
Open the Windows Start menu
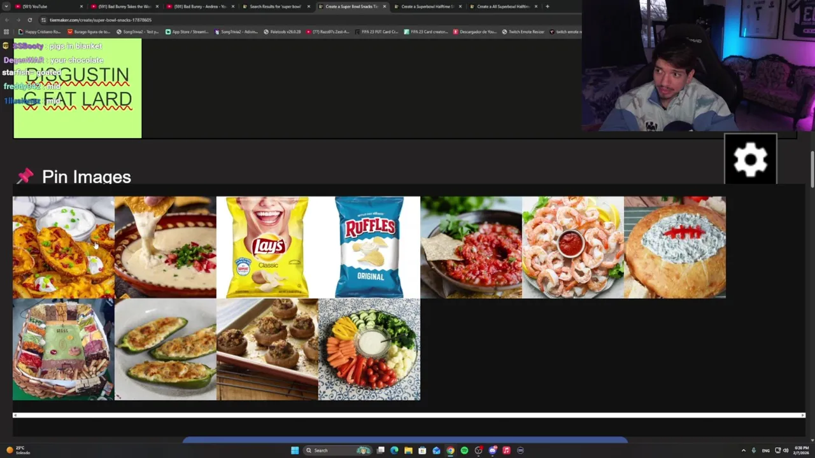pos(295,450)
